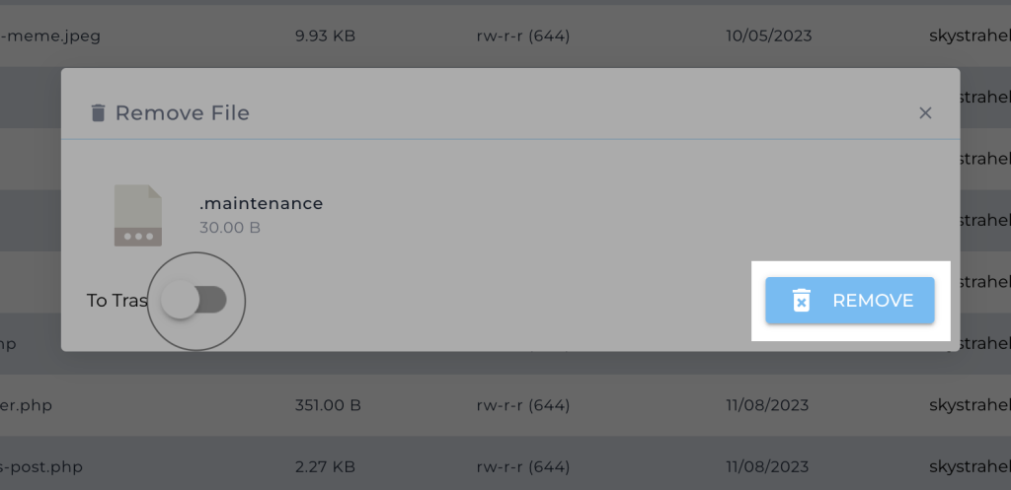Click the trash icon beside Remove File title
Screen dimensions: 1011x490
point(98,112)
